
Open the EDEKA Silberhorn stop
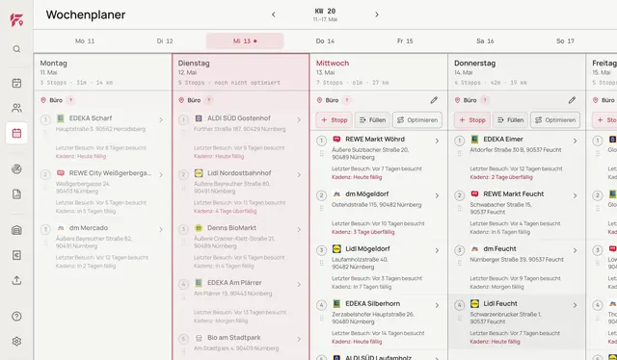(x=379, y=323)
